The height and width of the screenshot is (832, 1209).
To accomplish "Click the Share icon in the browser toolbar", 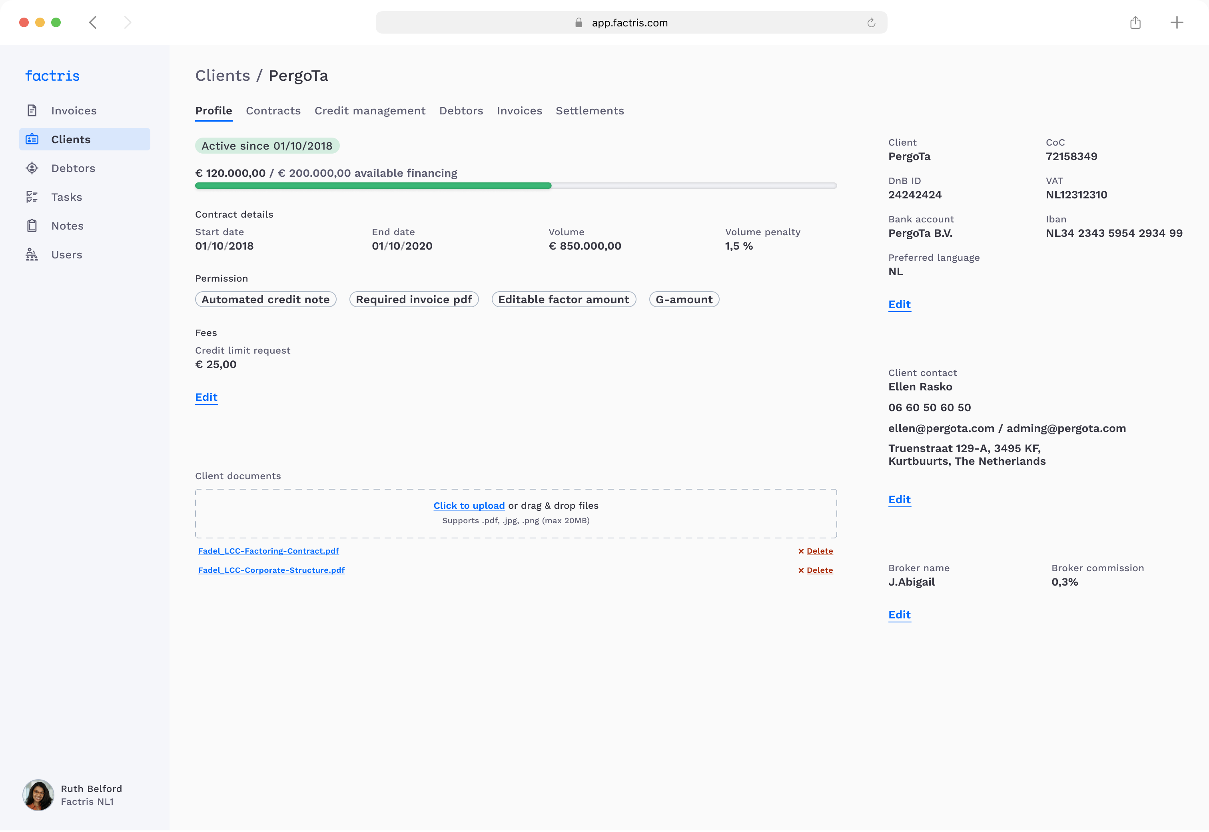I will click(x=1135, y=22).
